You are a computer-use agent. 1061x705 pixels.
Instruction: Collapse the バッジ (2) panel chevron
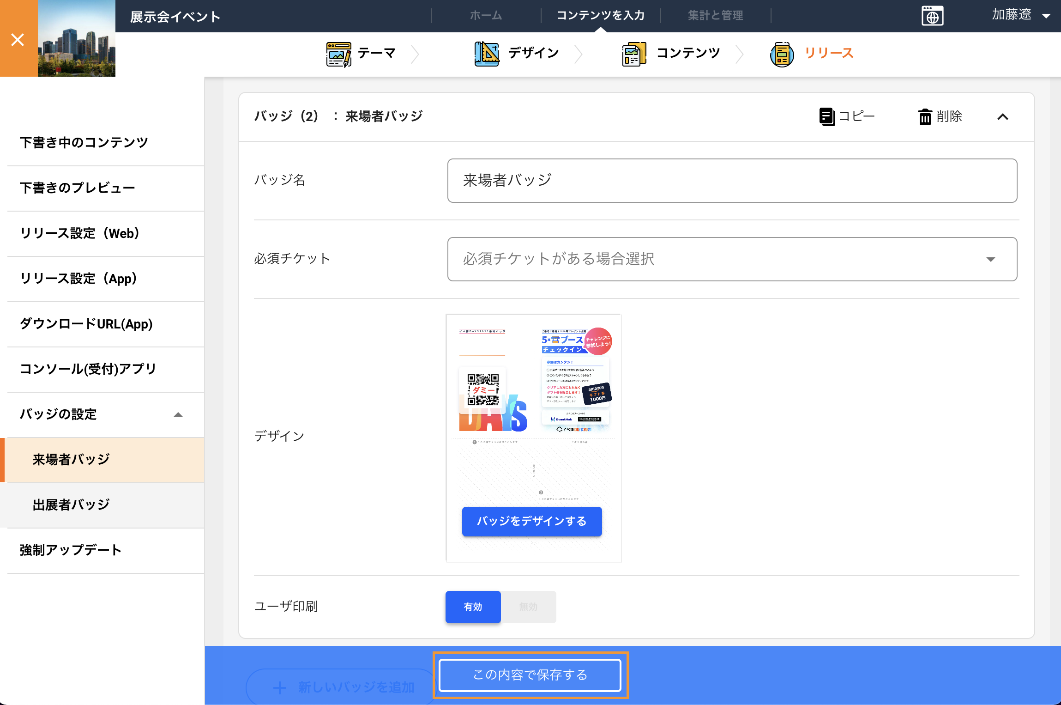click(x=1002, y=117)
